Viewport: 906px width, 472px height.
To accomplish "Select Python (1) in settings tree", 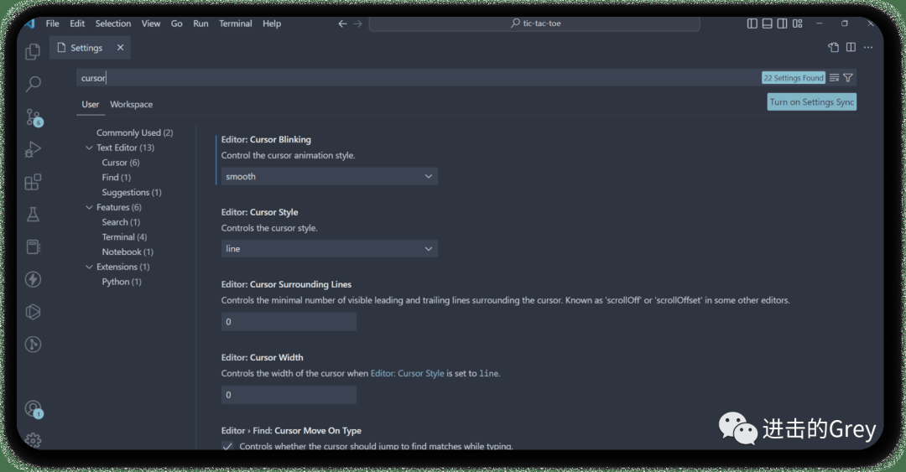I will (x=122, y=282).
